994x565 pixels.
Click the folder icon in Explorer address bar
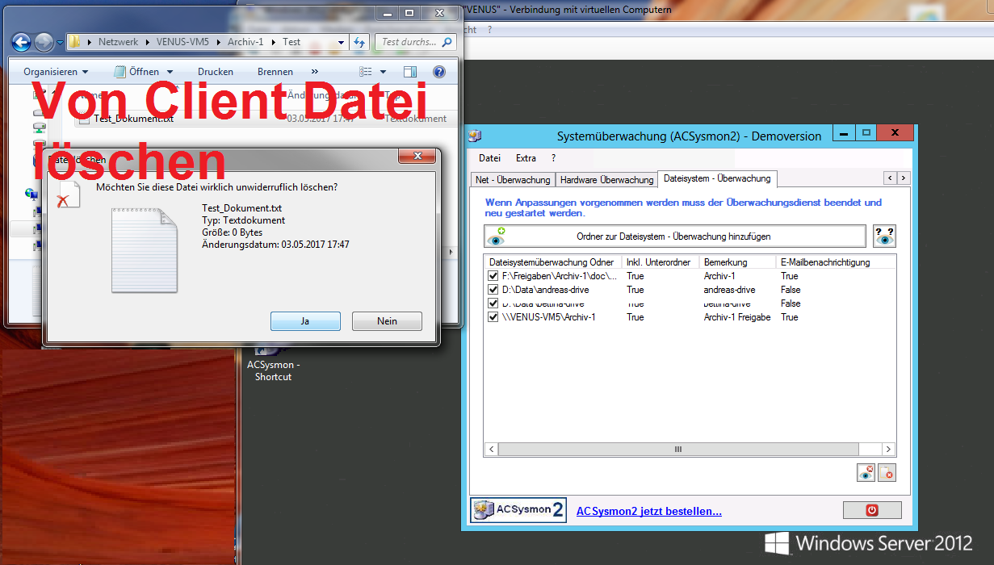click(x=74, y=42)
